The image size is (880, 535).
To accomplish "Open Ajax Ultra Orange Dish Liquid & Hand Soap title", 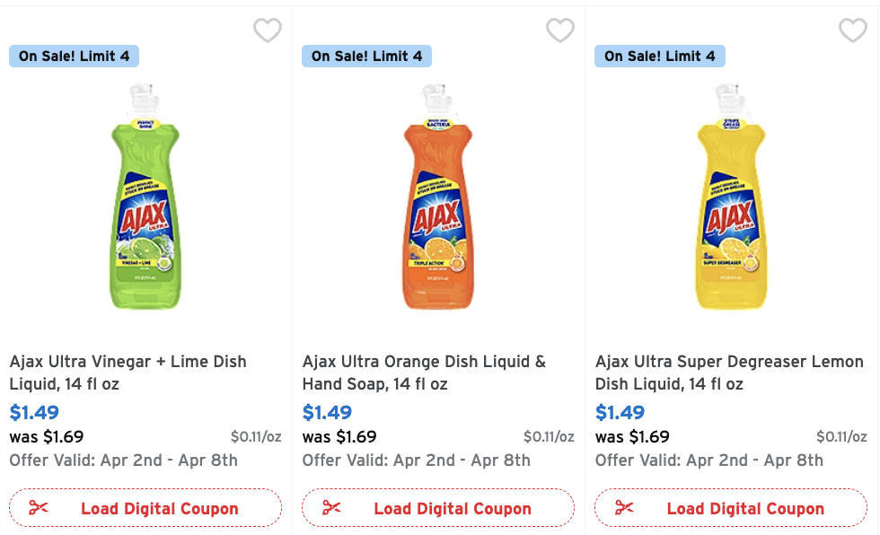I will click(x=424, y=373).
